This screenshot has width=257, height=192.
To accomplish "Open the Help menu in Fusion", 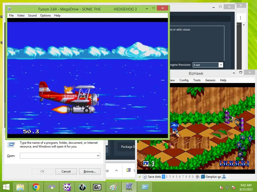I will tap(57, 15).
